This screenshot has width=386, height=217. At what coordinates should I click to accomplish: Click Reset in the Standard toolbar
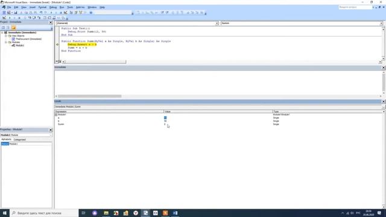coord(61,13)
